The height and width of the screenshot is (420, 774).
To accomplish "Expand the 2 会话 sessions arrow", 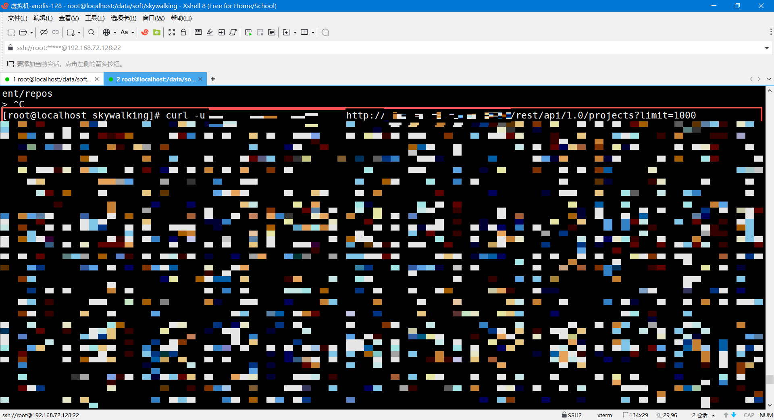I will point(714,415).
